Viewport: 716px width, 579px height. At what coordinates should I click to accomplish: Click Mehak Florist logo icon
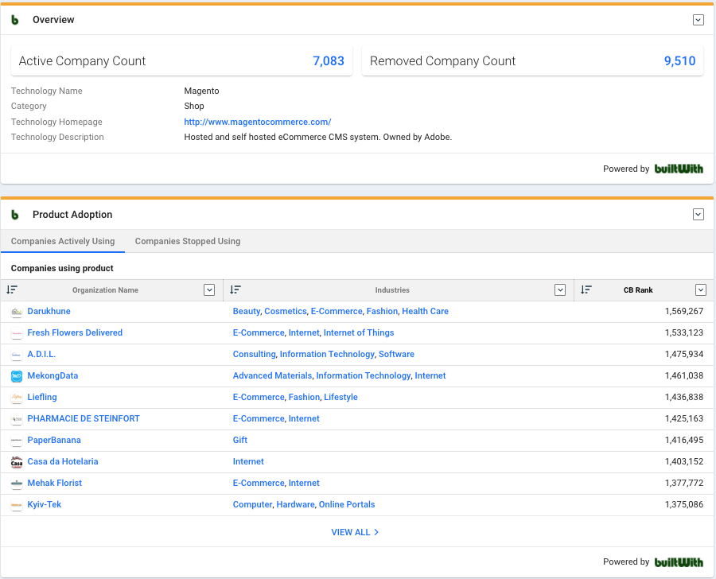coord(17,484)
